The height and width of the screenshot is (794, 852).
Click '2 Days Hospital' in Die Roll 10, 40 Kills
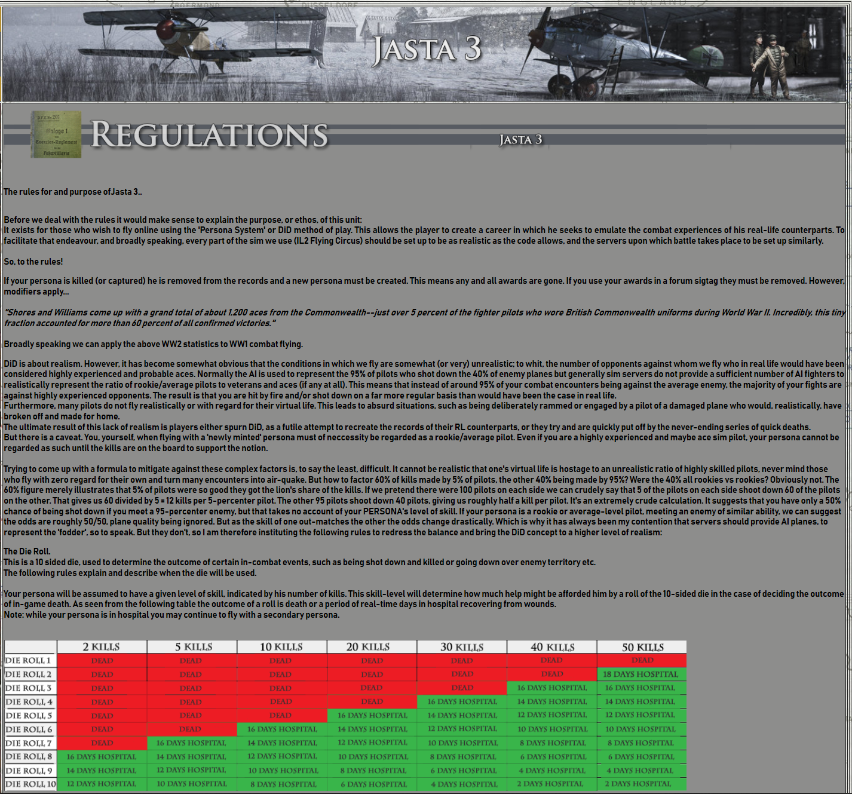click(x=552, y=784)
